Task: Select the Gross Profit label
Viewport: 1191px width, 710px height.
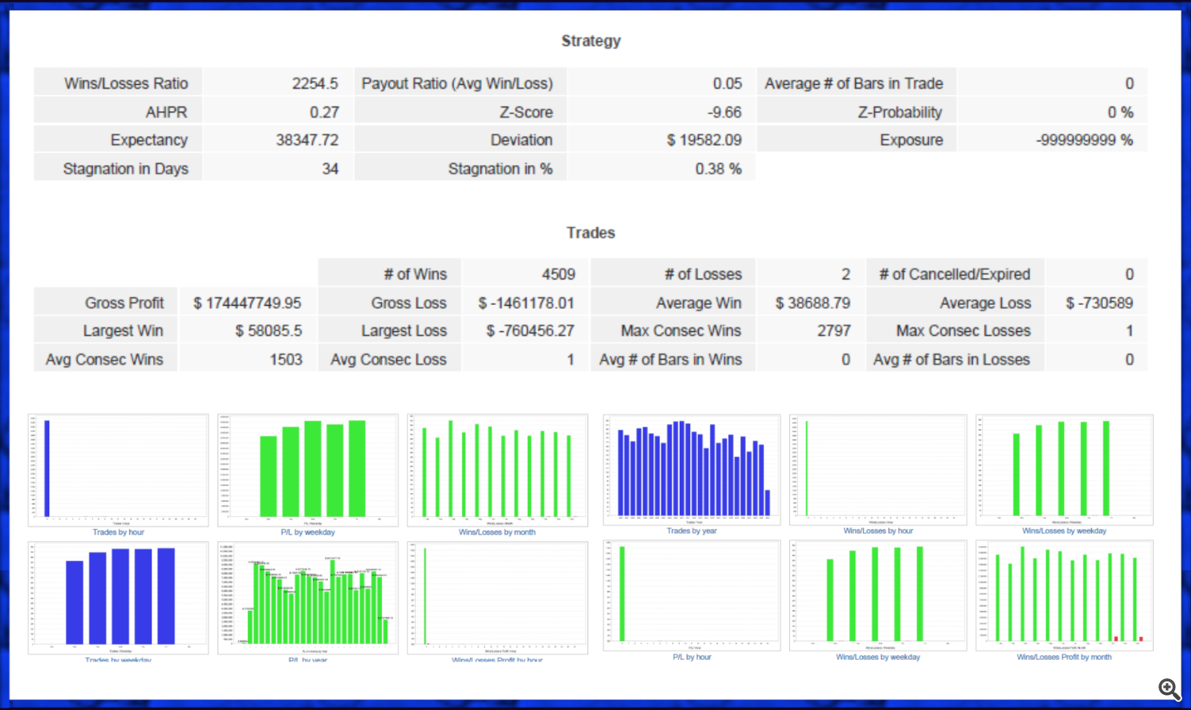Action: coord(125,303)
